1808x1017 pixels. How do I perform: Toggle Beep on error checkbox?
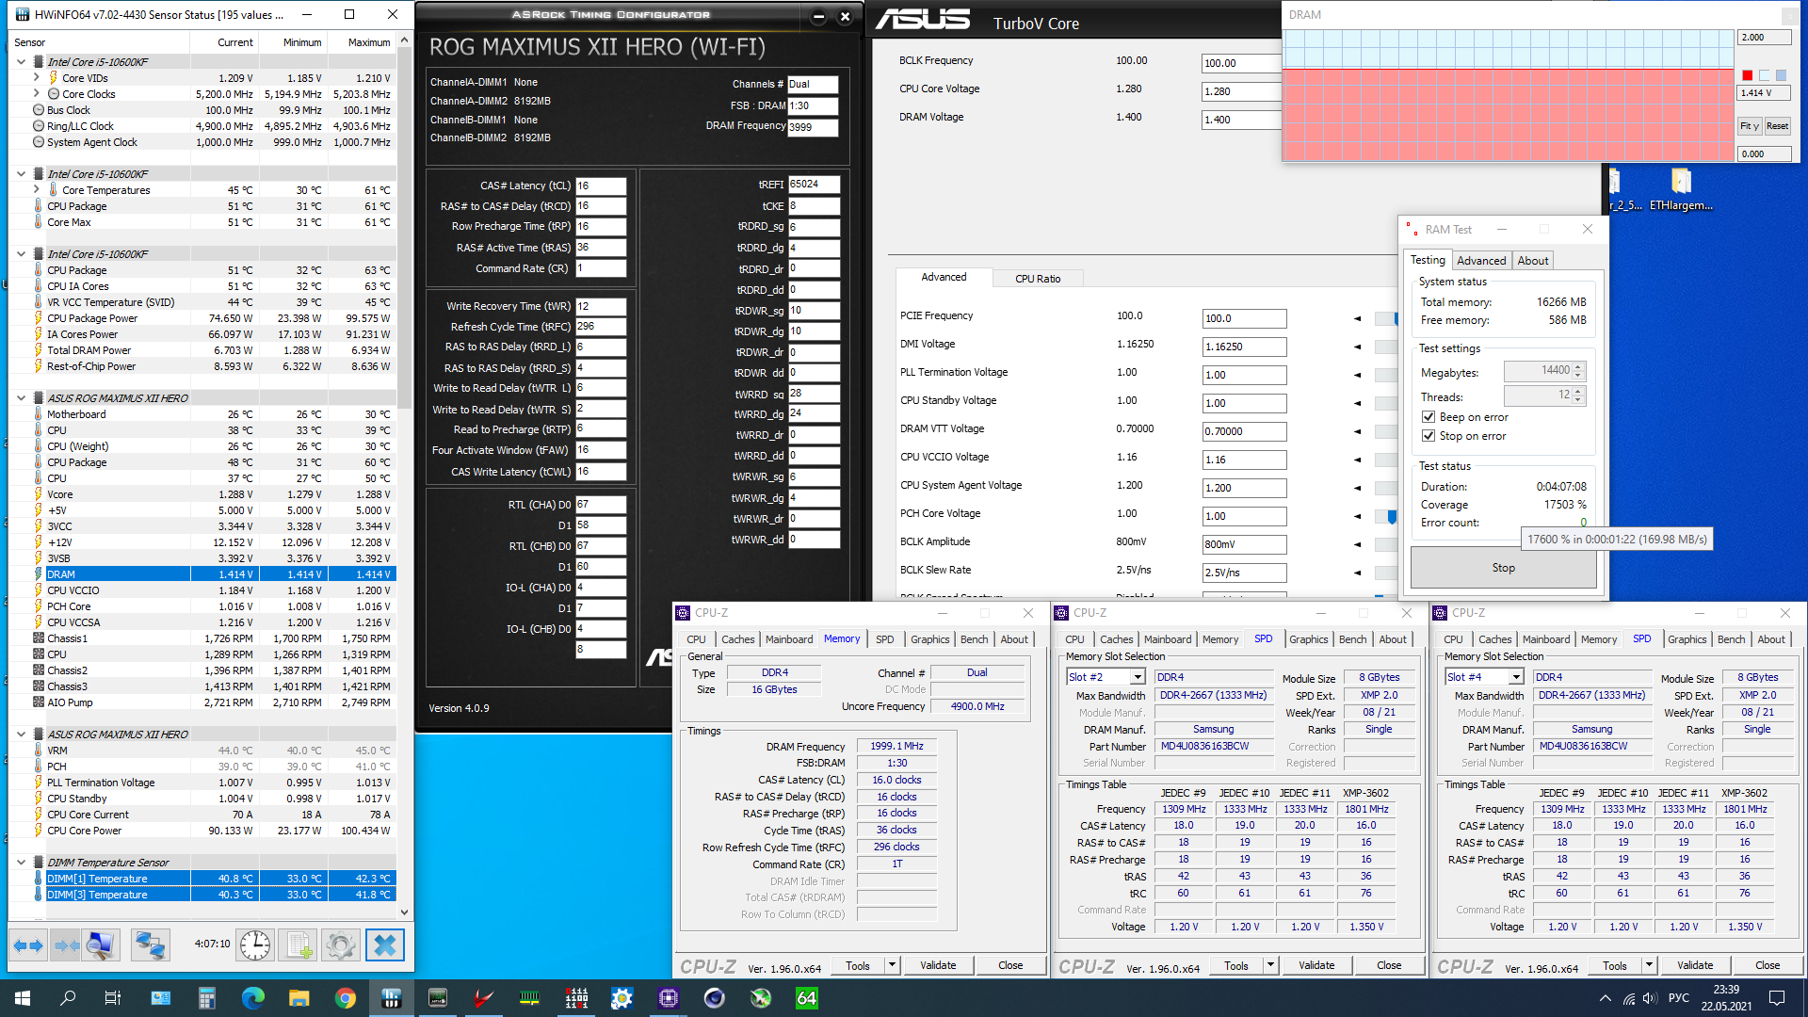click(1429, 417)
